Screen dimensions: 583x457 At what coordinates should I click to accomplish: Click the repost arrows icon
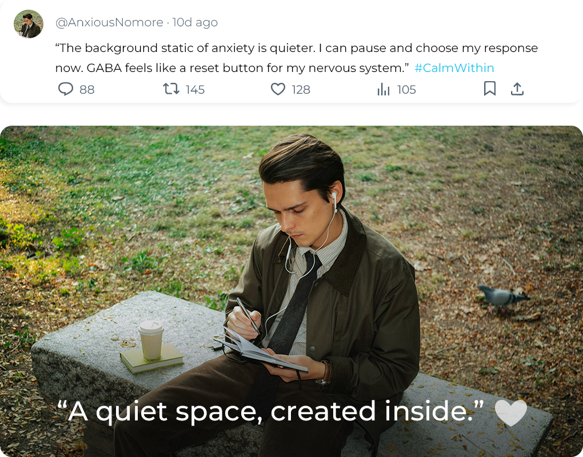tap(171, 89)
